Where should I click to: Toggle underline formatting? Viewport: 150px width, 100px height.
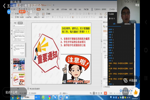point(57,17)
